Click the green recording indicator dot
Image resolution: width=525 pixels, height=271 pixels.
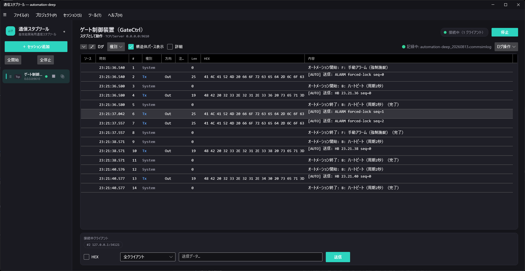click(x=404, y=47)
